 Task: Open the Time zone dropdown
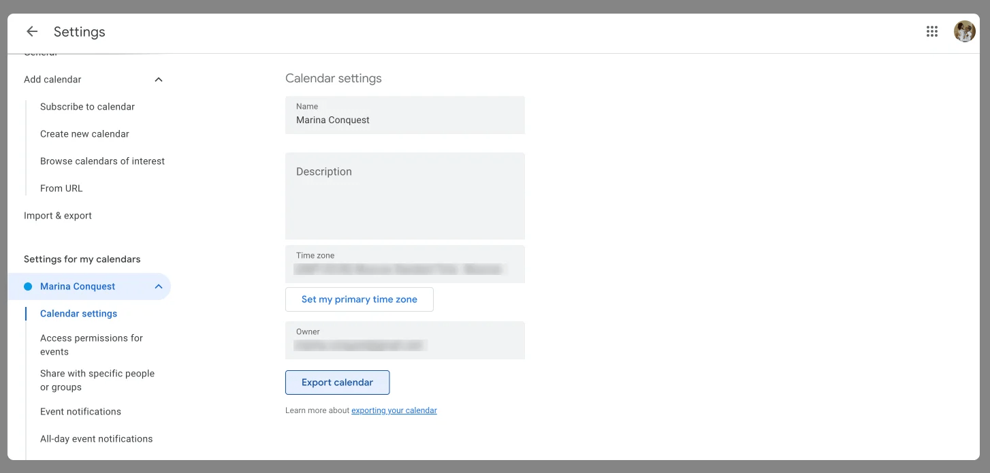point(405,264)
